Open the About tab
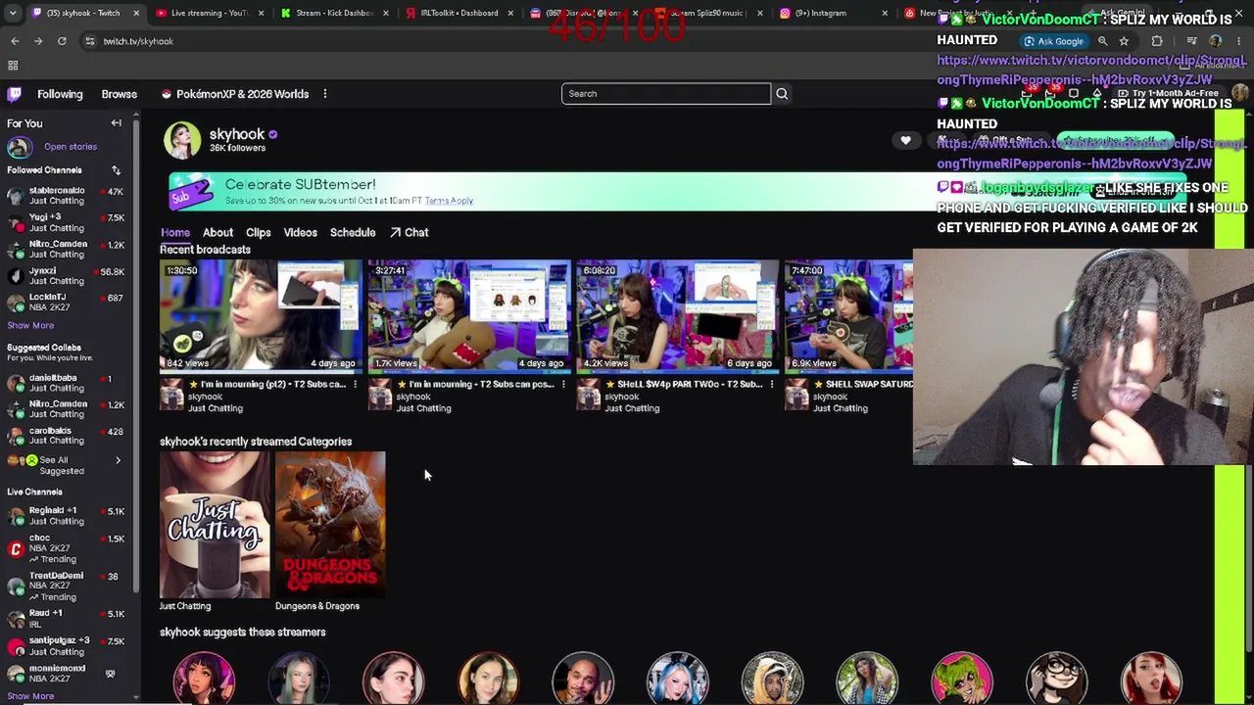Screen dimensions: 1254x705 pos(217,232)
